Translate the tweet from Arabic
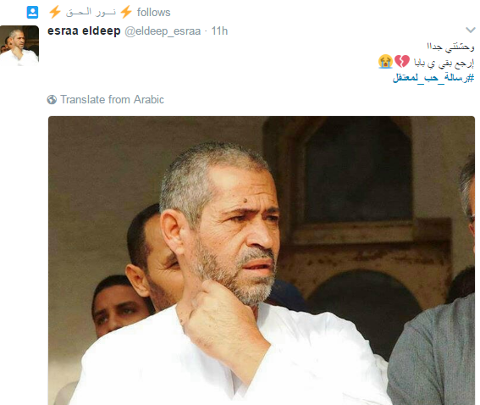Viewport: 480px width, 405px height. click(x=112, y=100)
